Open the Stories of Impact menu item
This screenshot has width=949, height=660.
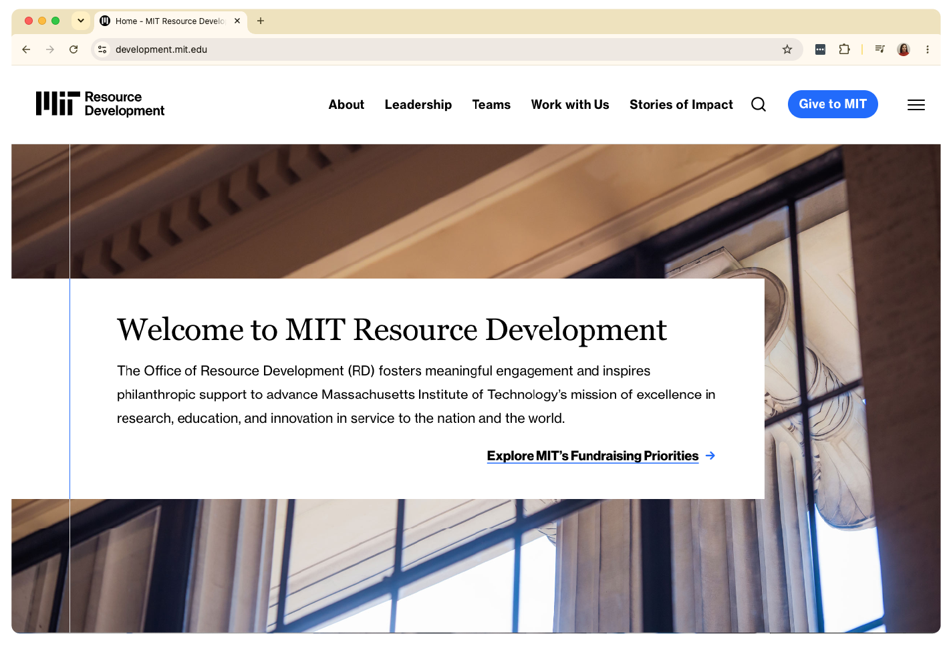(x=681, y=104)
